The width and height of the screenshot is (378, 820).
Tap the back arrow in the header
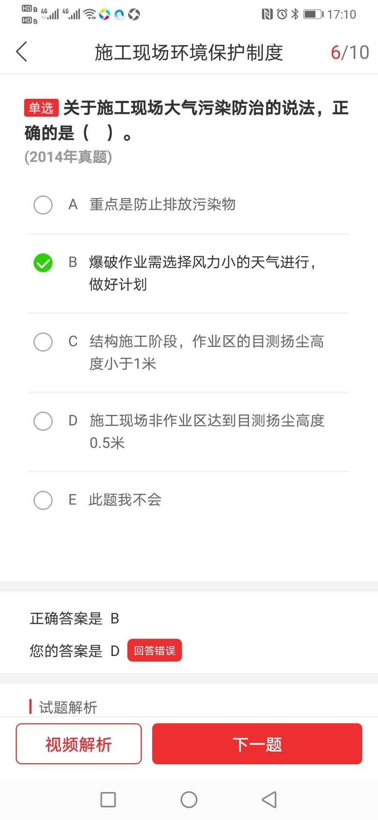[22, 52]
